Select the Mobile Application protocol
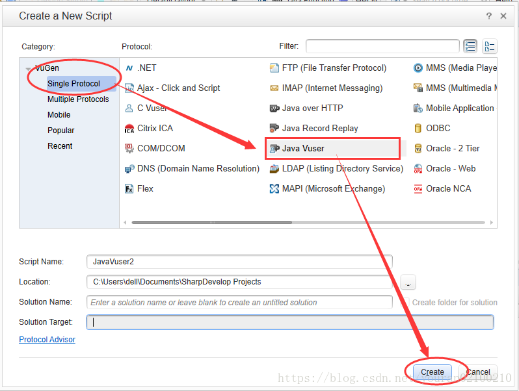Screen dimensions: 519x391 click(x=455, y=108)
